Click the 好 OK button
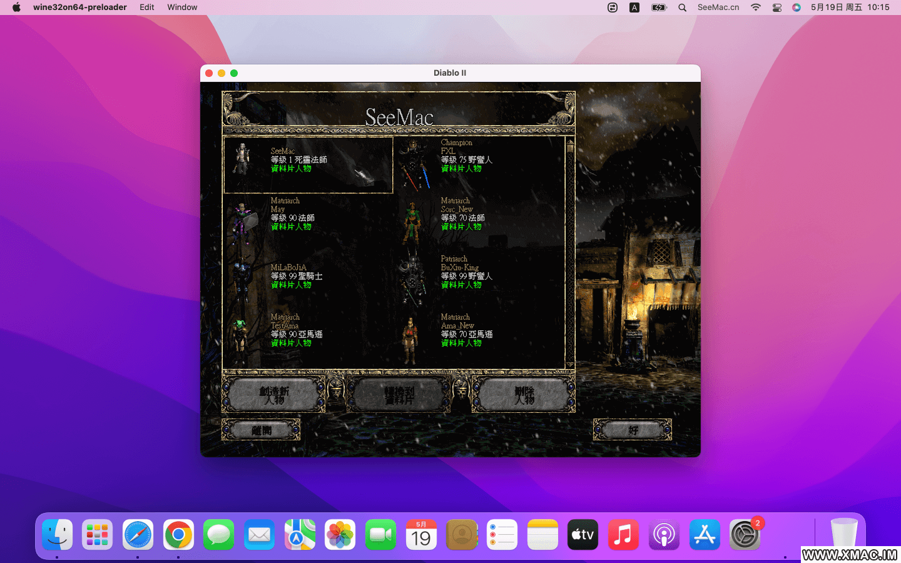Viewport: 901px width, 563px height. 633,430
